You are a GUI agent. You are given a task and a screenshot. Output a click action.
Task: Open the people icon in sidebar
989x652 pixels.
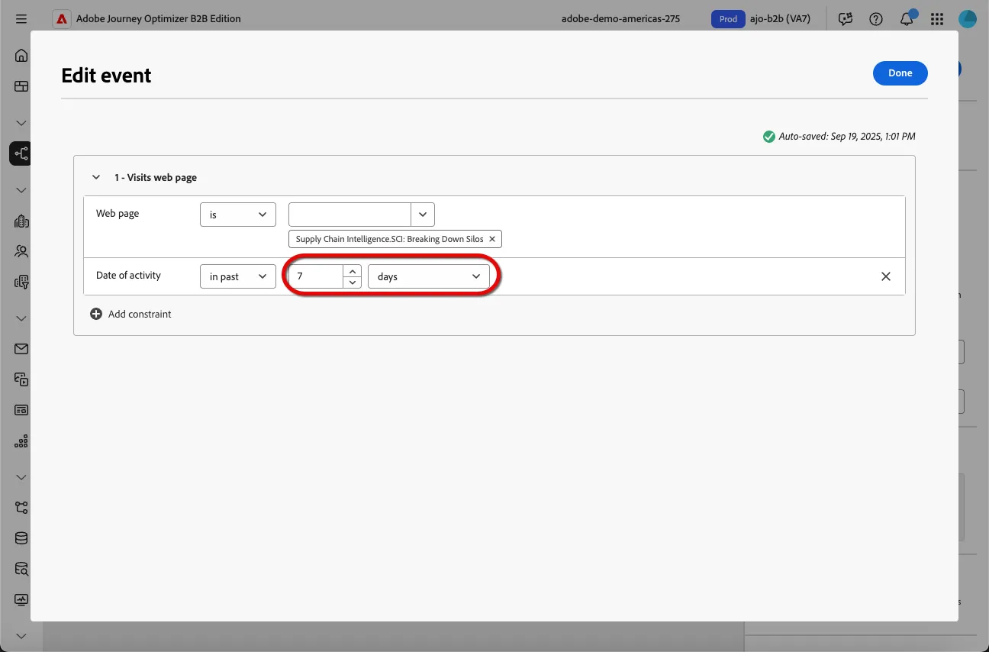point(21,251)
